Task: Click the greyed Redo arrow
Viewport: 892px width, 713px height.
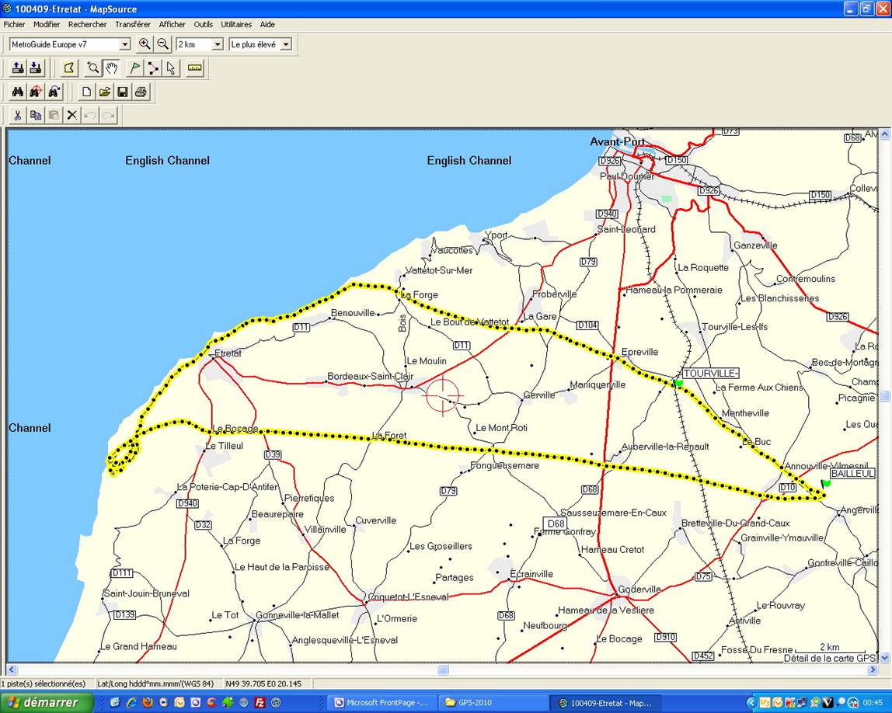Action: pyautogui.click(x=108, y=116)
